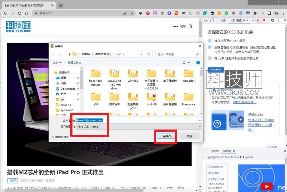This screenshot has width=287, height=192.
Task: Select the win-x64 folder
Action: (133, 76)
